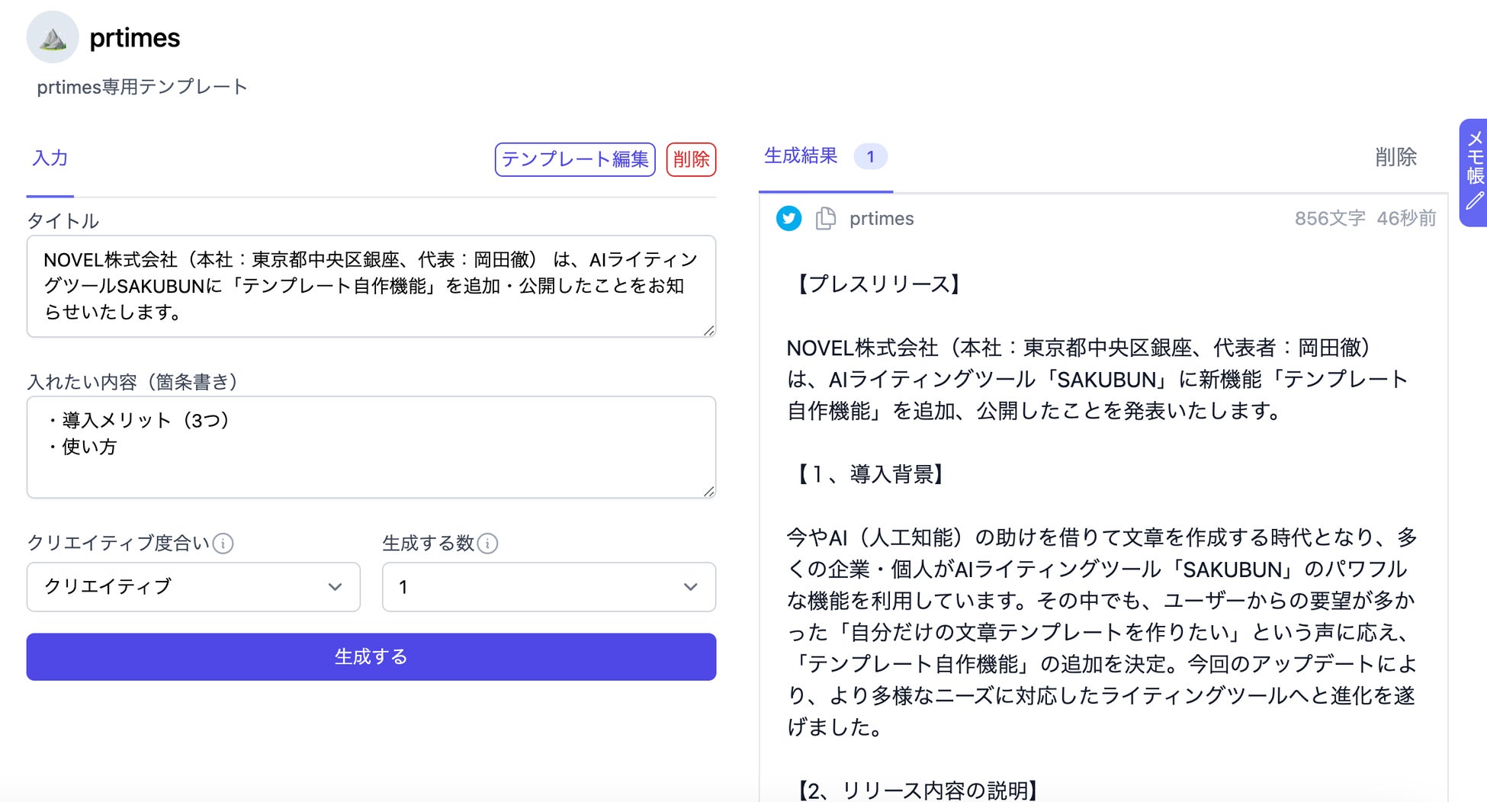Show info for クリエイティブ度合い
The width and height of the screenshot is (1487, 802).
(x=223, y=544)
